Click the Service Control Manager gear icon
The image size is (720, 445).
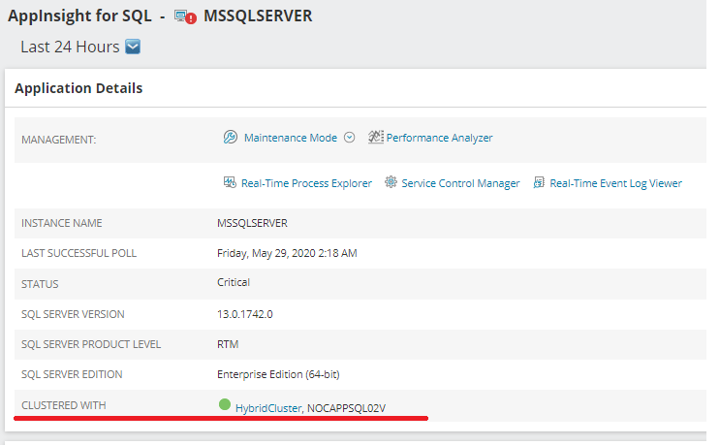391,182
